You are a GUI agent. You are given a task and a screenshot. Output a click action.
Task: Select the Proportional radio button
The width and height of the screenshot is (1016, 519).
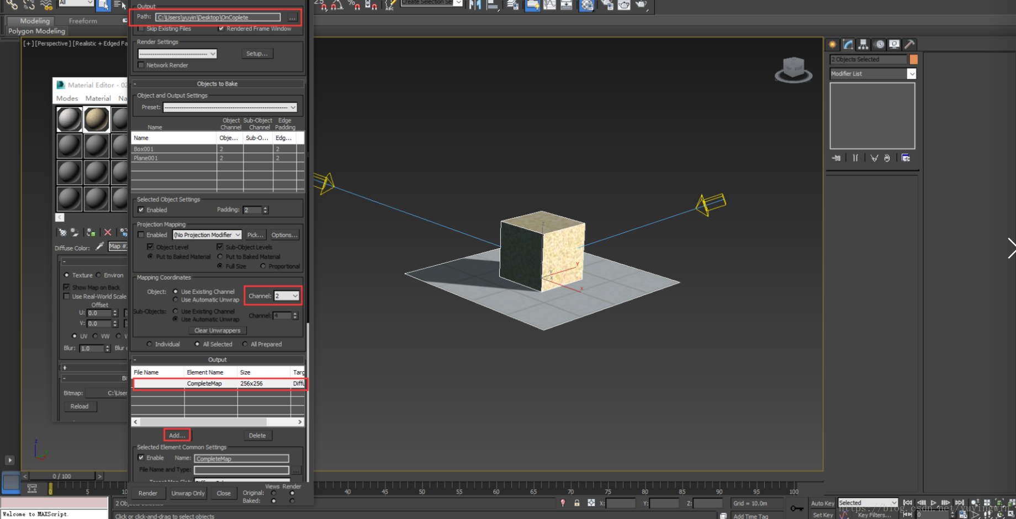(263, 266)
